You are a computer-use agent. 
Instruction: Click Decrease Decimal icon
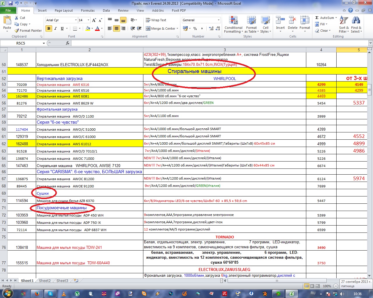click(218, 29)
